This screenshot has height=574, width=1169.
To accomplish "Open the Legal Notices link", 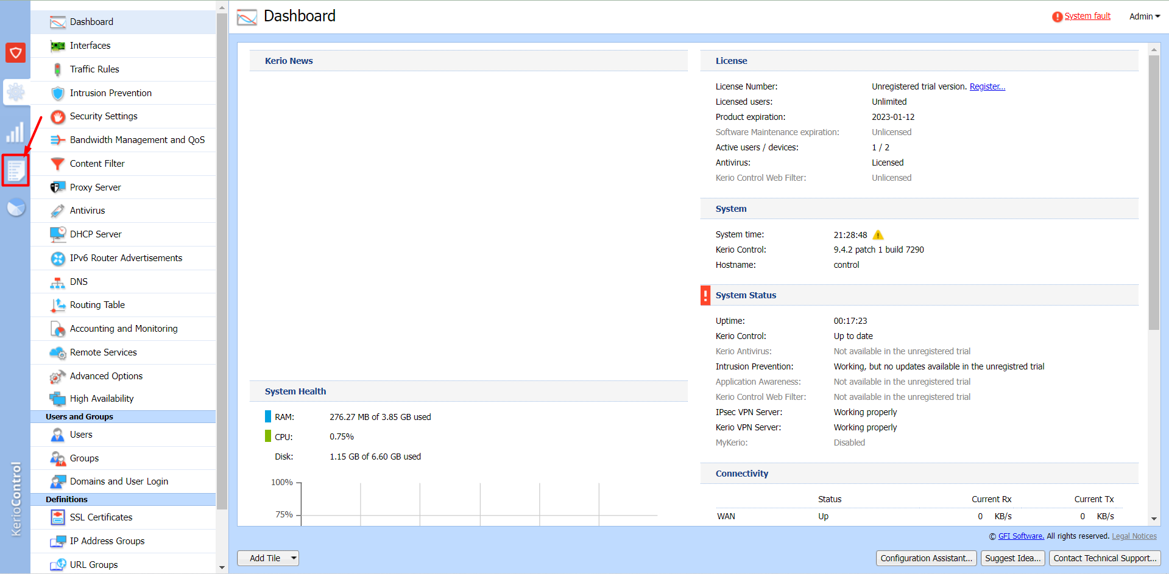I will [1134, 536].
